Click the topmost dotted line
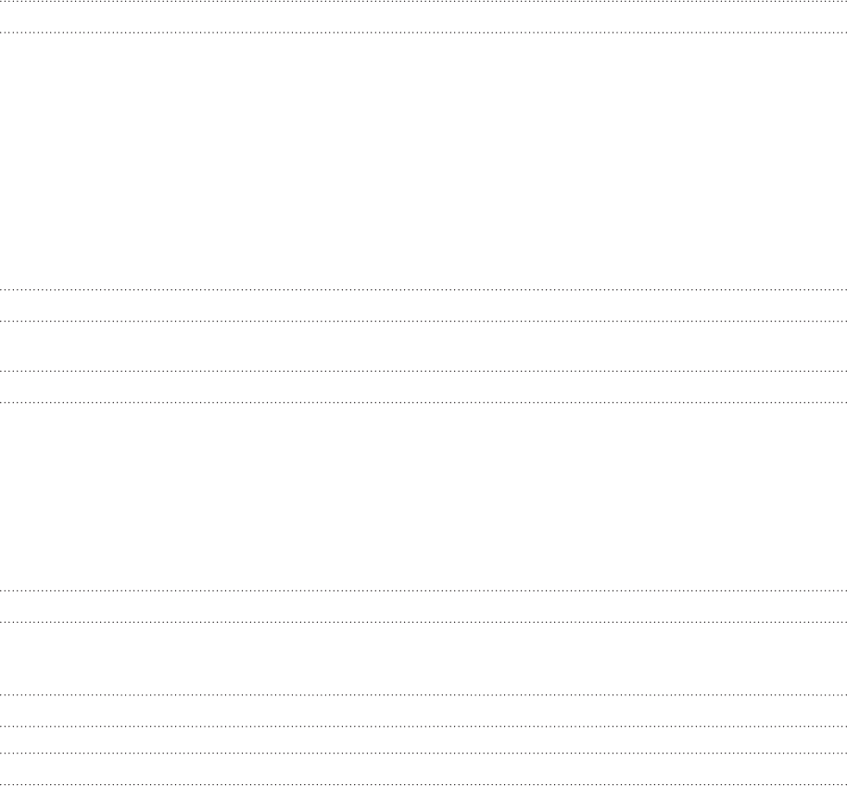The width and height of the screenshot is (847, 786). [x=423, y=2]
